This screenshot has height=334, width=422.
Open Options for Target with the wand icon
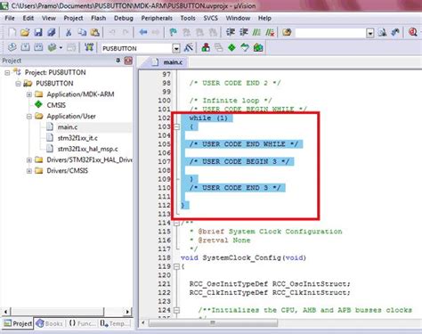pos(189,47)
